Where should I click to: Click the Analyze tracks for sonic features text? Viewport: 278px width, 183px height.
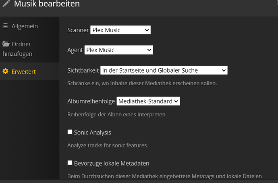[x=108, y=145]
